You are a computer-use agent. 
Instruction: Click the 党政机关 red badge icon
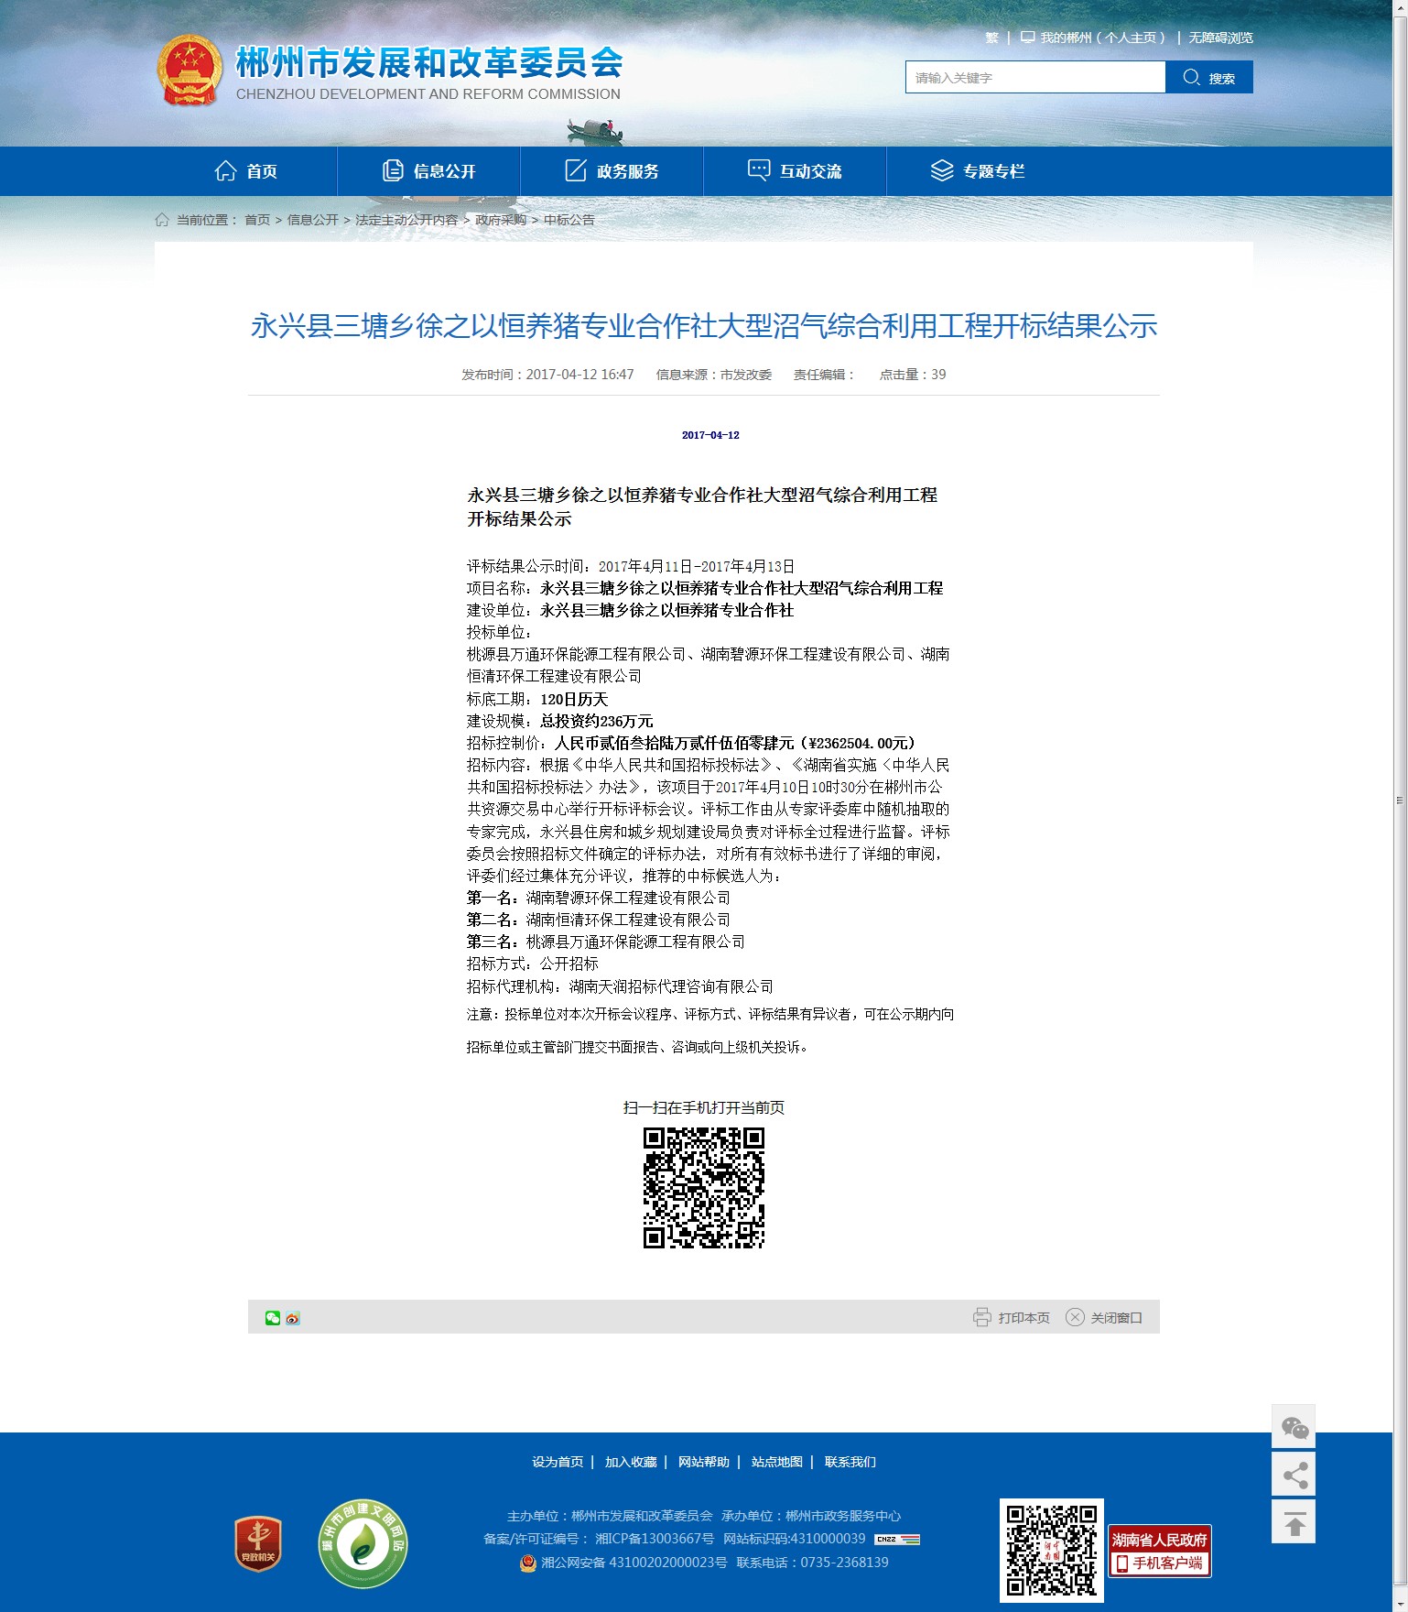click(258, 1544)
